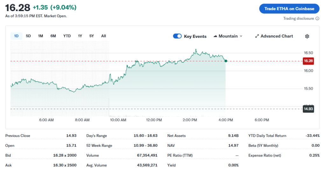Click the current price dot on chart line

click(226, 61)
